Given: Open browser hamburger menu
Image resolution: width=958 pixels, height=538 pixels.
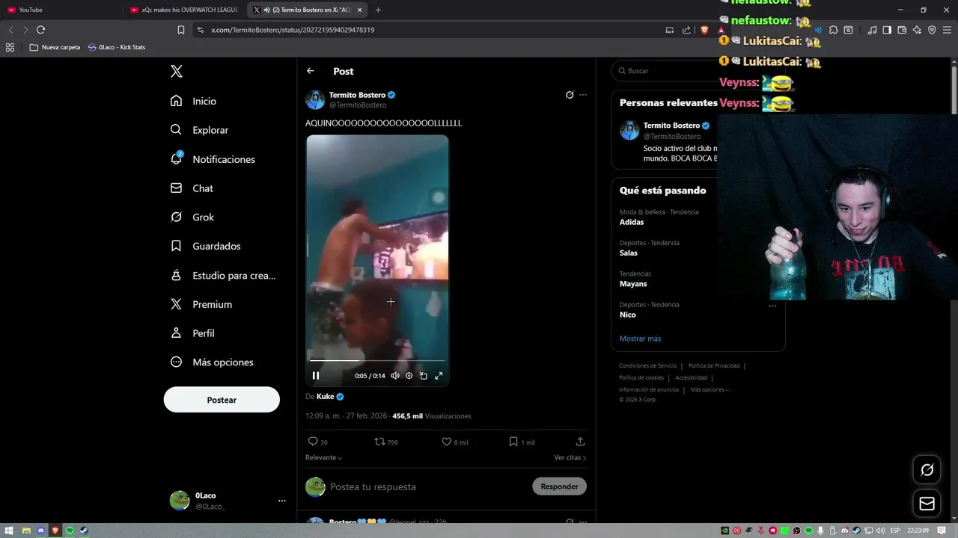Looking at the screenshot, I should point(947,30).
